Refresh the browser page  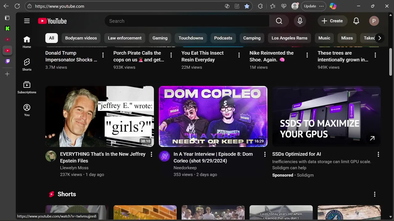pyautogui.click(x=17, y=6)
